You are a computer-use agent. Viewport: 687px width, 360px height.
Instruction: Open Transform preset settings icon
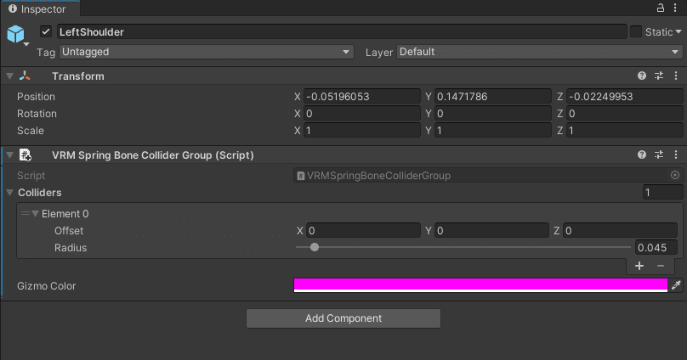coord(659,76)
